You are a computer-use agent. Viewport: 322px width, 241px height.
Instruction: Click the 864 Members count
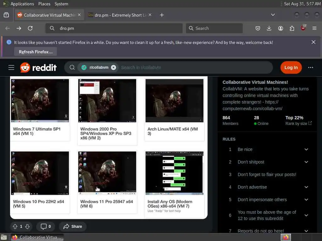click(x=230, y=120)
